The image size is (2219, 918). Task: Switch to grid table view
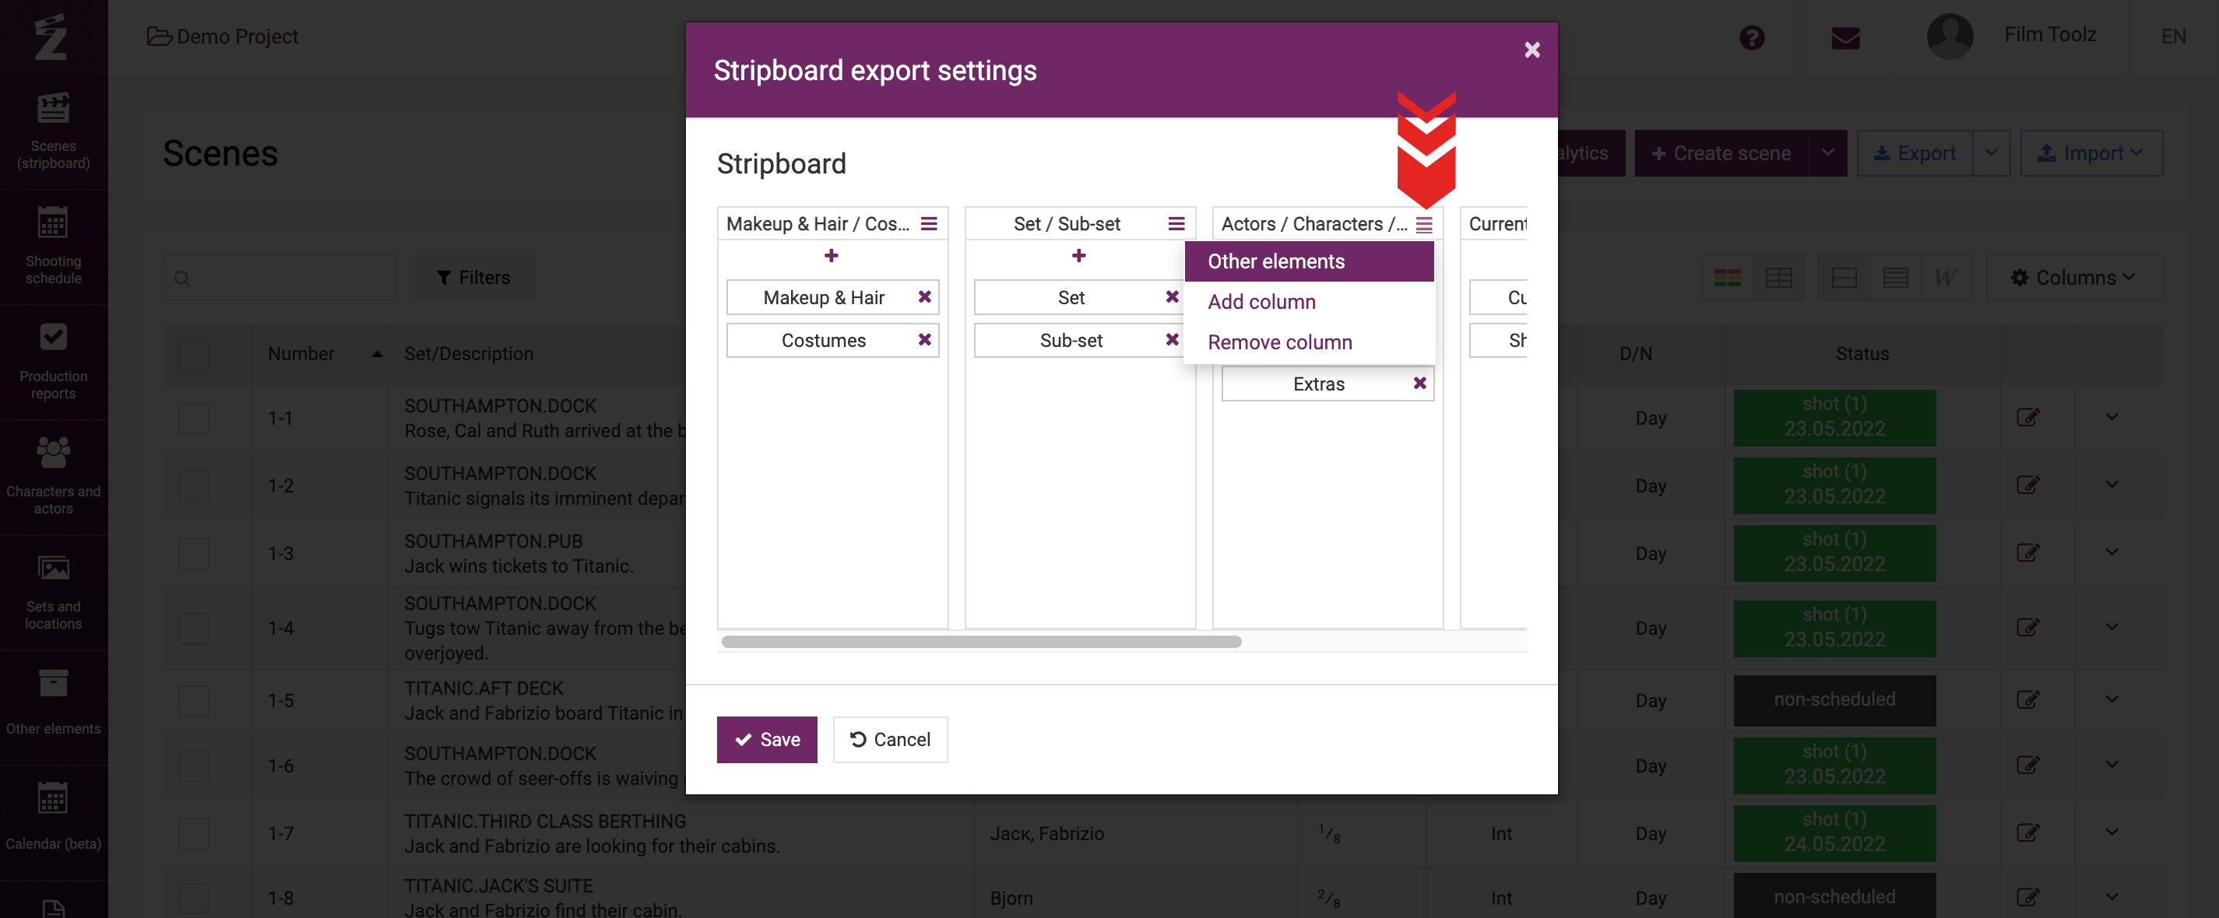pos(1779,278)
